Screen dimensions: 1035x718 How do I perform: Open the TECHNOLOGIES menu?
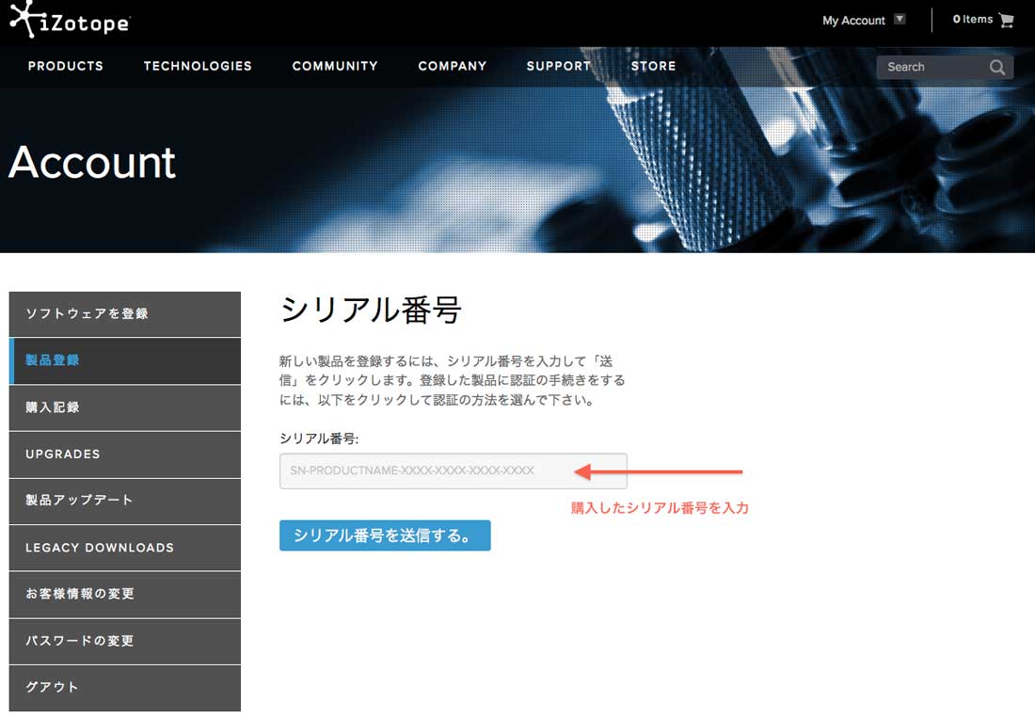click(x=198, y=66)
